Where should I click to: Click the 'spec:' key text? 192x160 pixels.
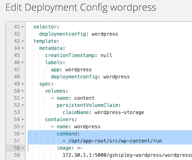click(x=46, y=84)
